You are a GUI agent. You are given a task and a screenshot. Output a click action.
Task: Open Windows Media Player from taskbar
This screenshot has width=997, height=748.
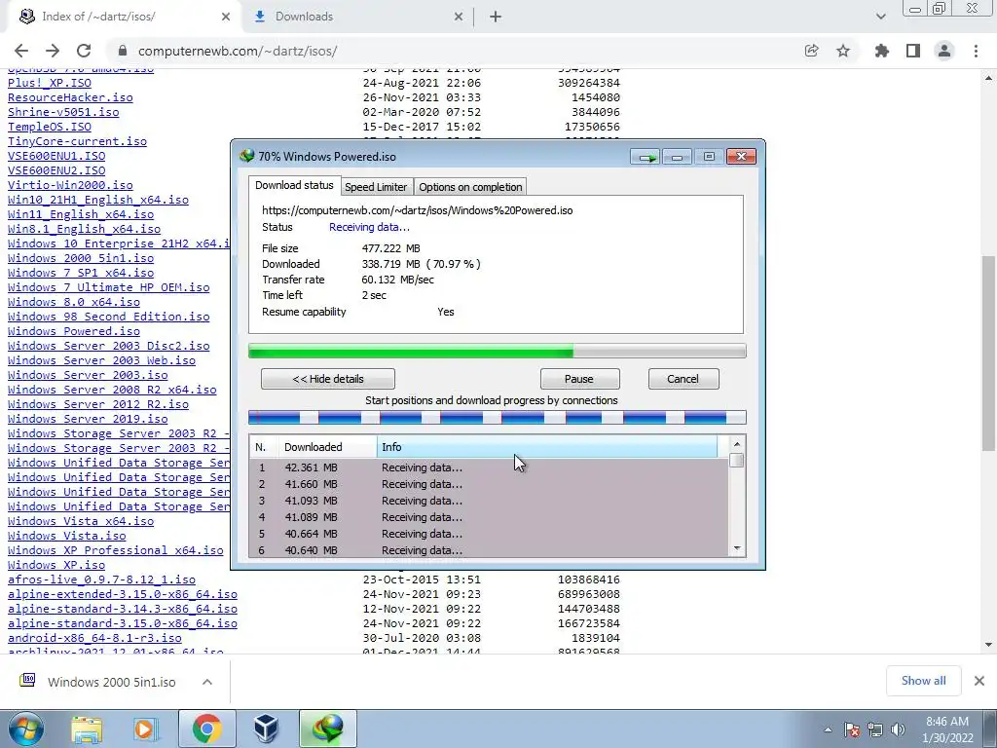145,729
